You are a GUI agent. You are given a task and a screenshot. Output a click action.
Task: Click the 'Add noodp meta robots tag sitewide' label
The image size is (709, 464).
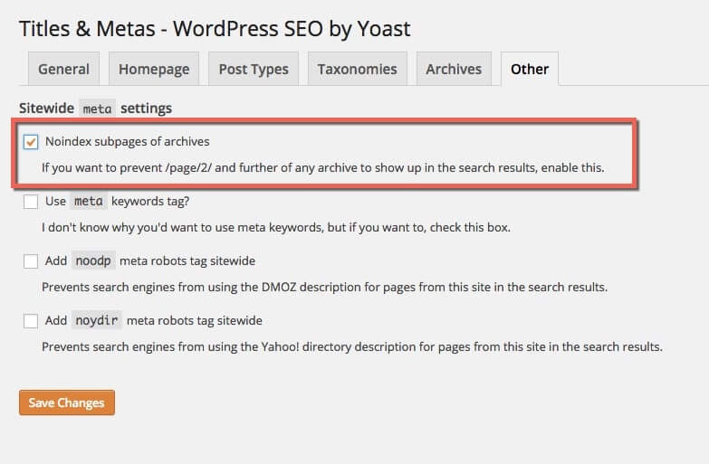(149, 261)
